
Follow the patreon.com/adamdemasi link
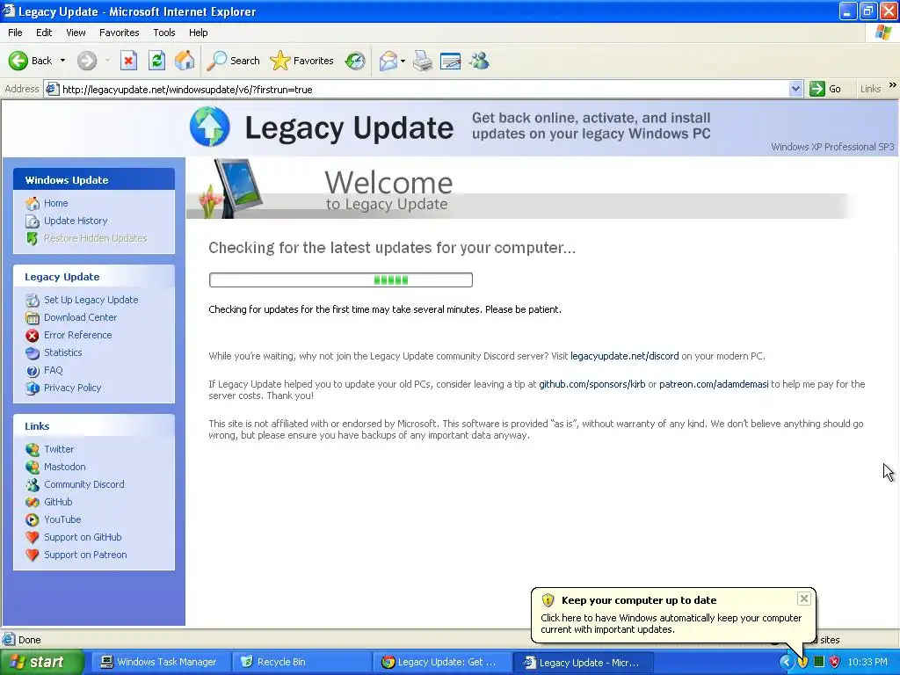pyautogui.click(x=714, y=384)
